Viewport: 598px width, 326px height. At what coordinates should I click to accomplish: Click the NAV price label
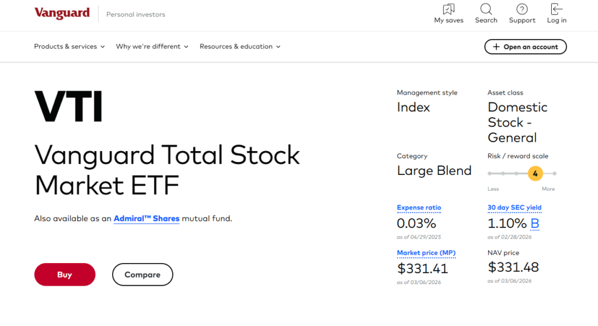[x=503, y=253]
